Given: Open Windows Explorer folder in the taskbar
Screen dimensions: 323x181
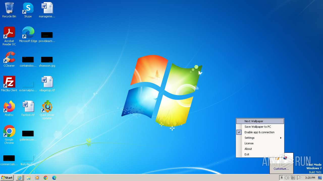Looking at the screenshot, I should click(x=29, y=178).
